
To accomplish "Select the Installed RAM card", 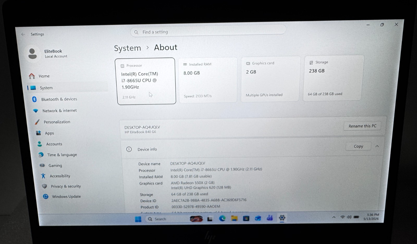I will [x=208, y=80].
